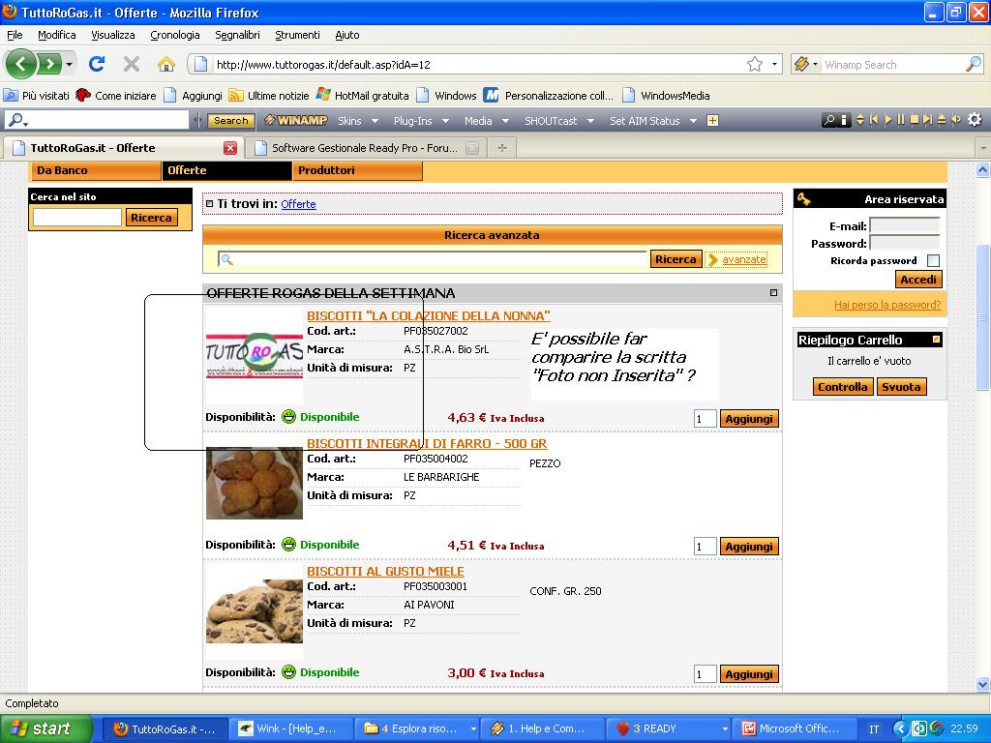Click the yellow plus icon in Winamp toolbar

[x=712, y=120]
